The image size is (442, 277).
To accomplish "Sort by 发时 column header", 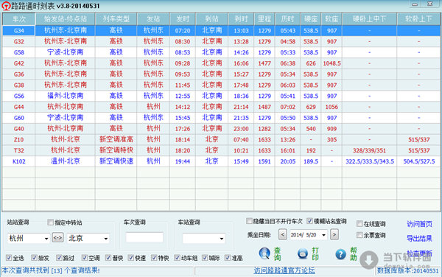I will click(183, 19).
